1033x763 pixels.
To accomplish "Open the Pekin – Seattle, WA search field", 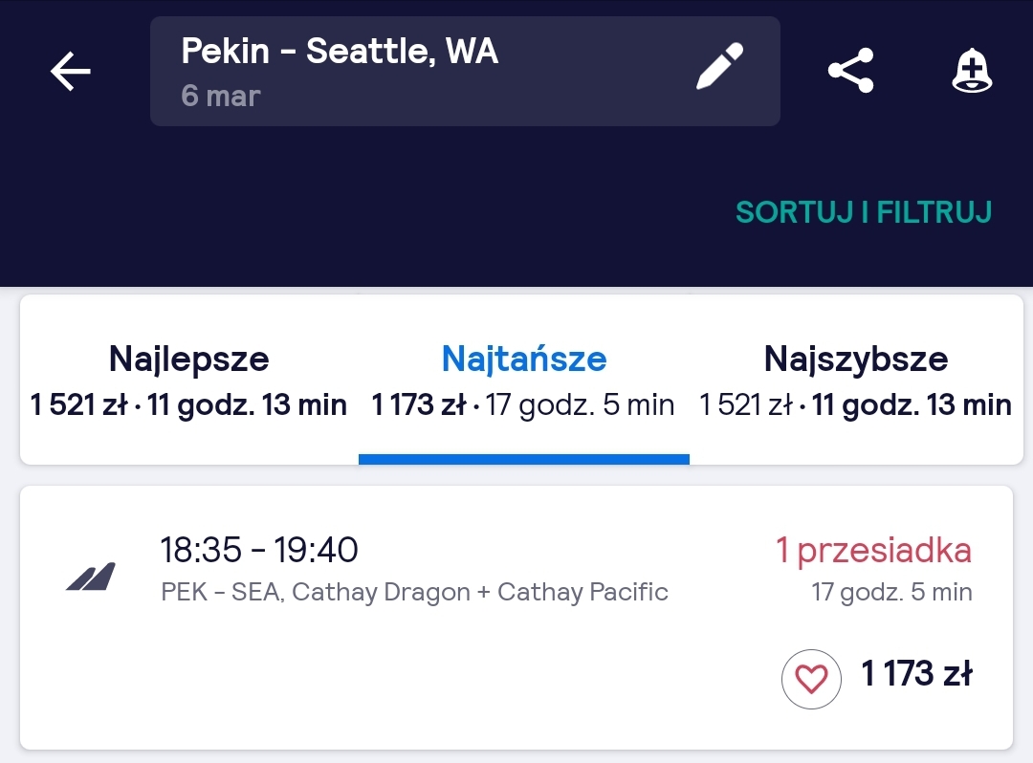I will coord(465,71).
